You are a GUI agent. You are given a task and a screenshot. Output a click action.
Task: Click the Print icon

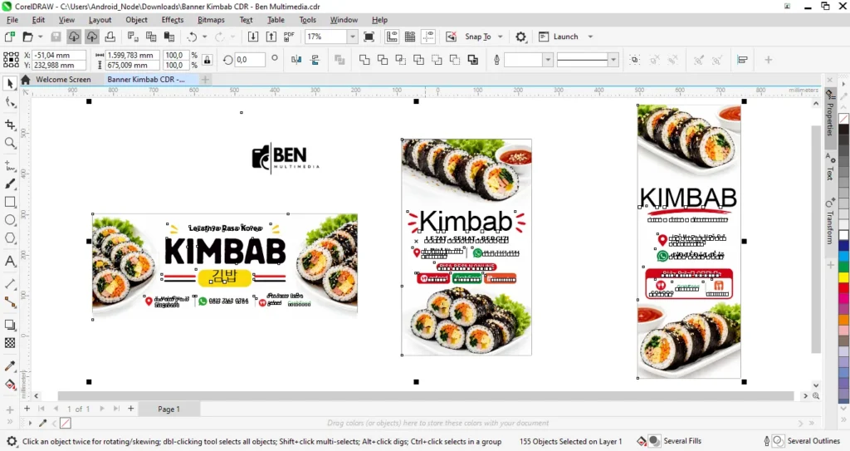click(110, 37)
